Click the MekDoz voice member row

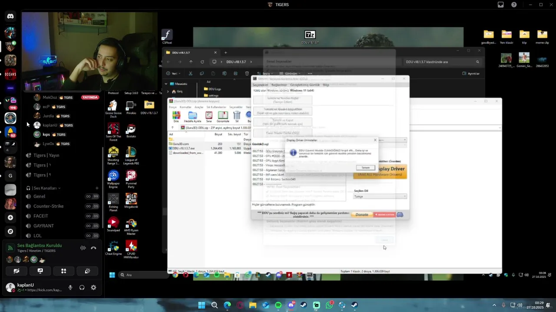click(x=67, y=97)
